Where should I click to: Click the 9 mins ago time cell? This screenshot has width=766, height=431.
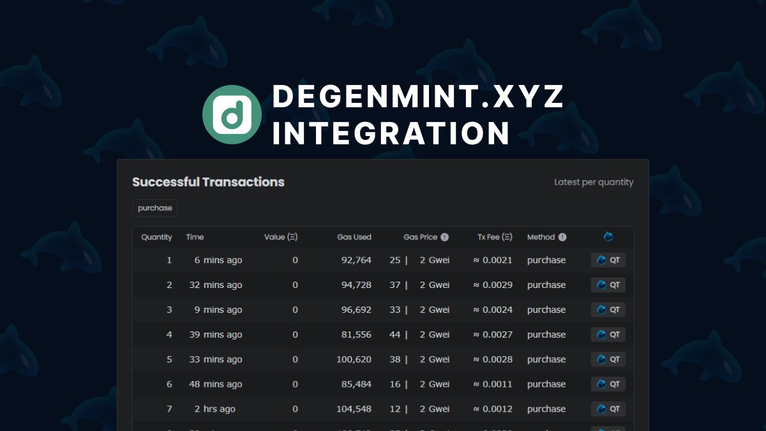(218, 310)
